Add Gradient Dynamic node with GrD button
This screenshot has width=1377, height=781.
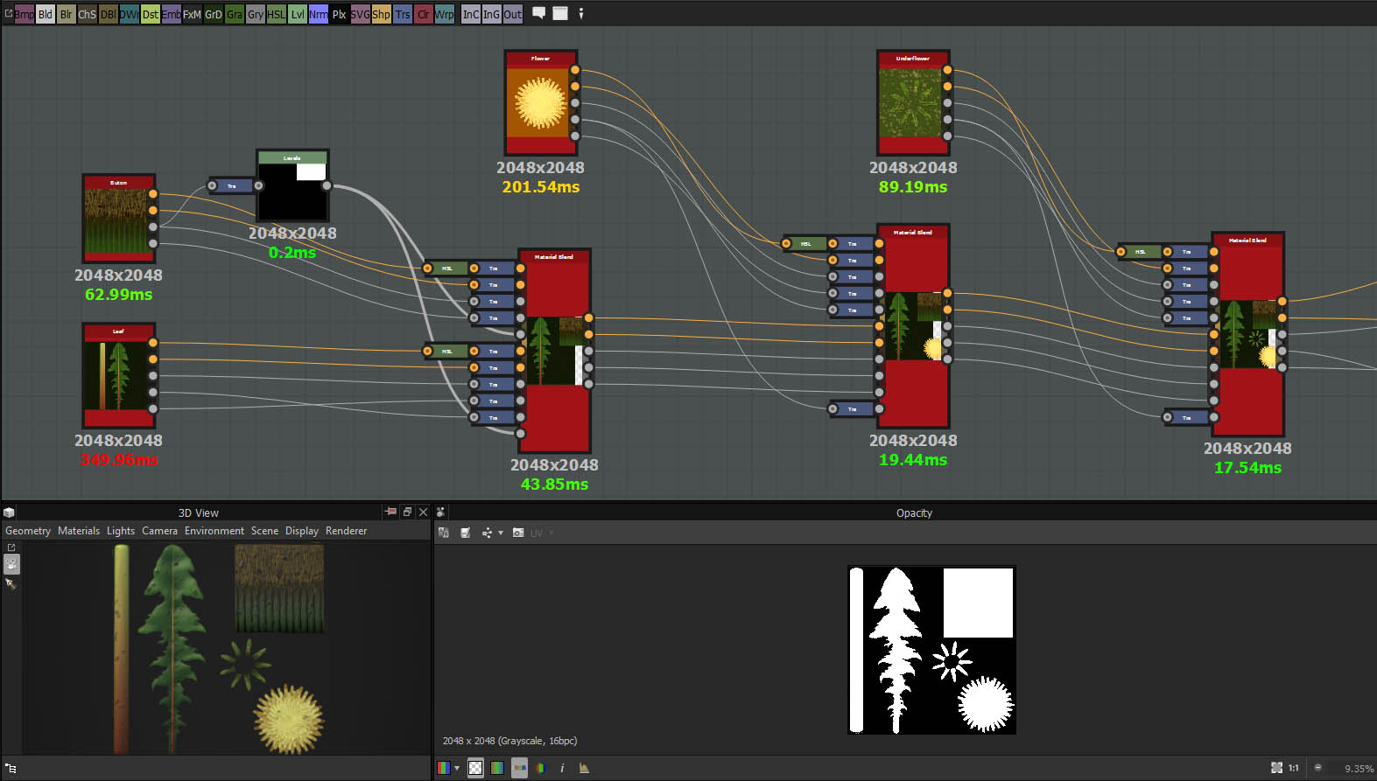(214, 14)
